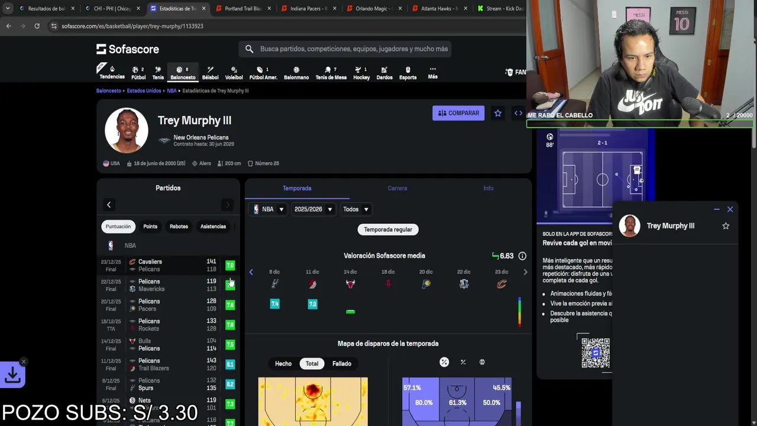Open the NBA league dropdown
757x426 pixels.
[268, 209]
